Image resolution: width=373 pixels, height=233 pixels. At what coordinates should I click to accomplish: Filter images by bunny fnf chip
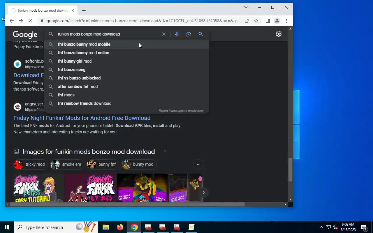(x=103, y=164)
